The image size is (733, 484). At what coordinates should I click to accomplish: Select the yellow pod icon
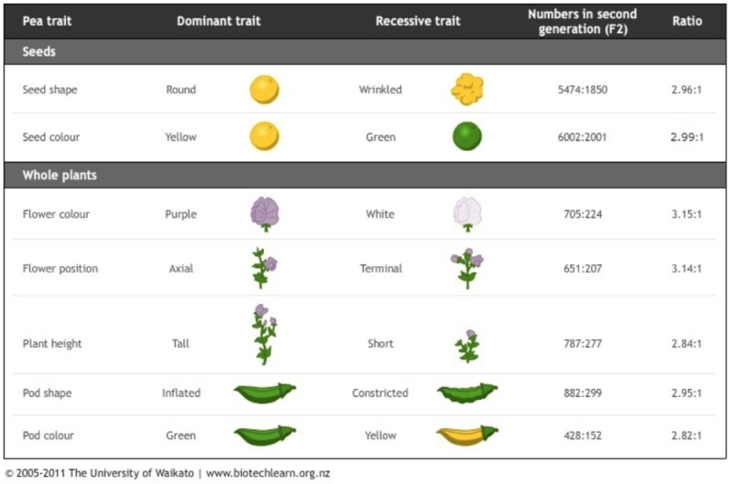(467, 435)
